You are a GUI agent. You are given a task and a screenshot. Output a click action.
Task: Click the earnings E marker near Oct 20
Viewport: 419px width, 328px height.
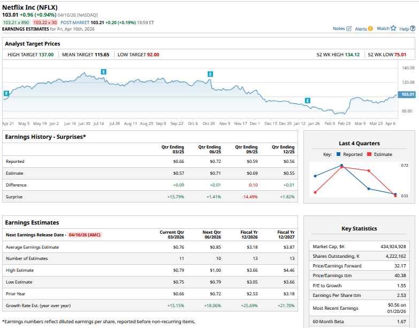[210, 74]
